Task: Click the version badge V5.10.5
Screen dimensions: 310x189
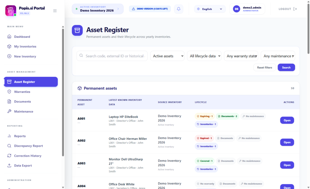Action: click(x=25, y=13)
